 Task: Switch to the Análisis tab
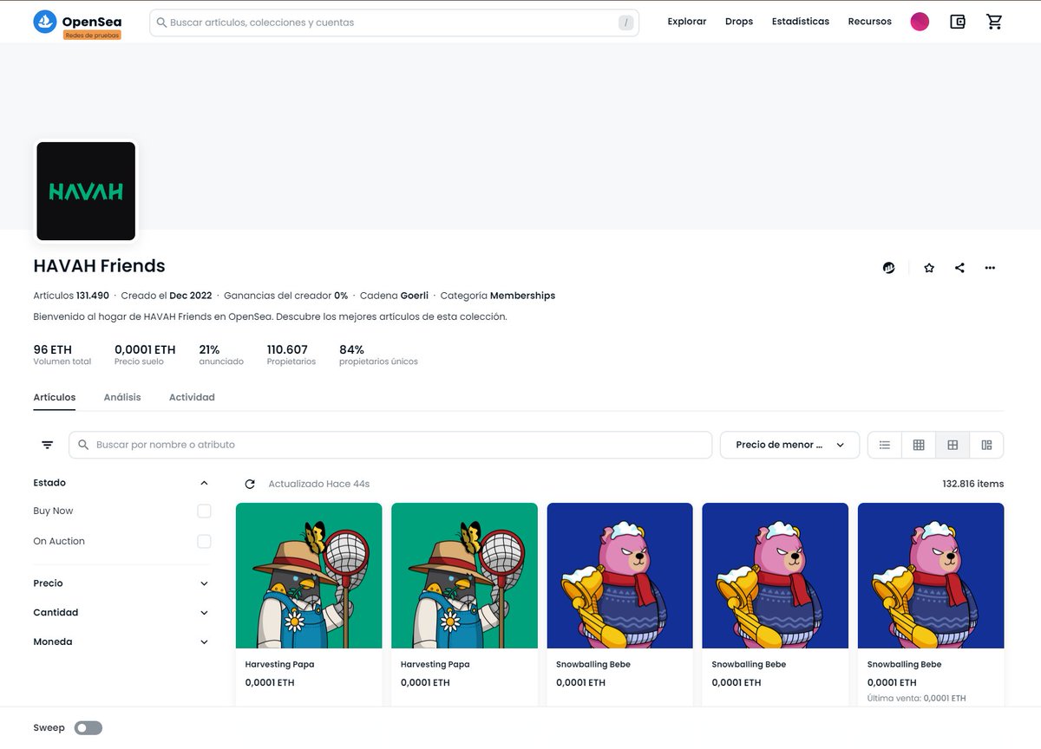pos(122,397)
